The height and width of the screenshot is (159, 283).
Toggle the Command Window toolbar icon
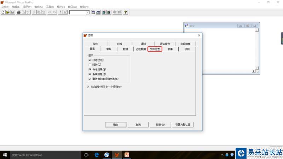tap(93, 12)
